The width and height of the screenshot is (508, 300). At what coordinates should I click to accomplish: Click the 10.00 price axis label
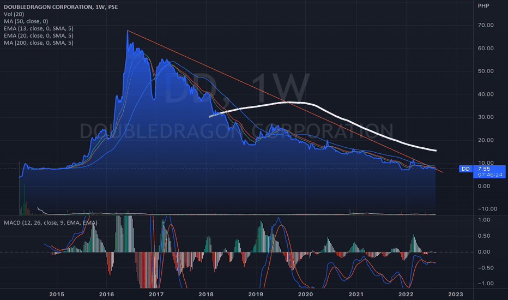coord(486,163)
